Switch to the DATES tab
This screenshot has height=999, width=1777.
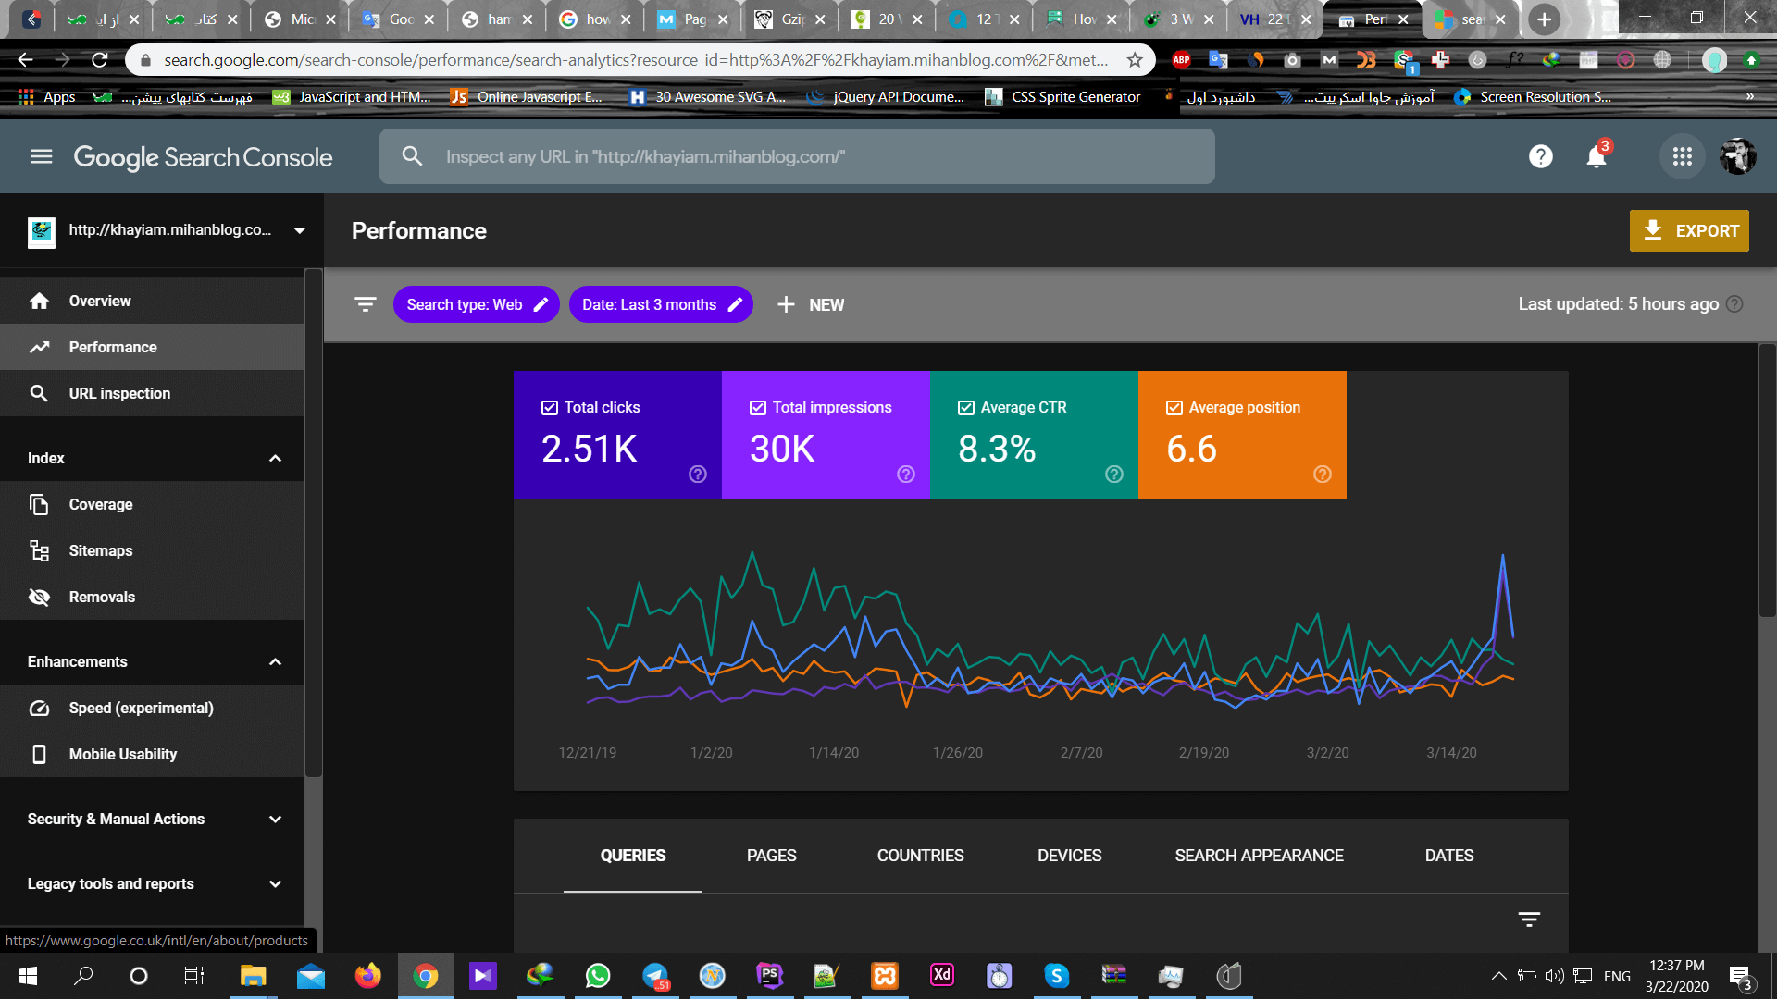point(1449,856)
